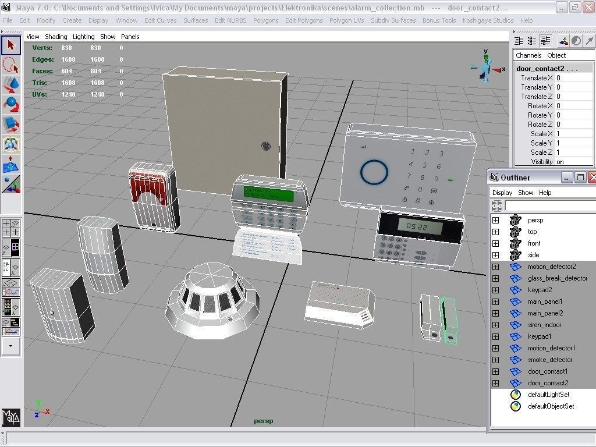Click the Visibility value field

point(575,162)
